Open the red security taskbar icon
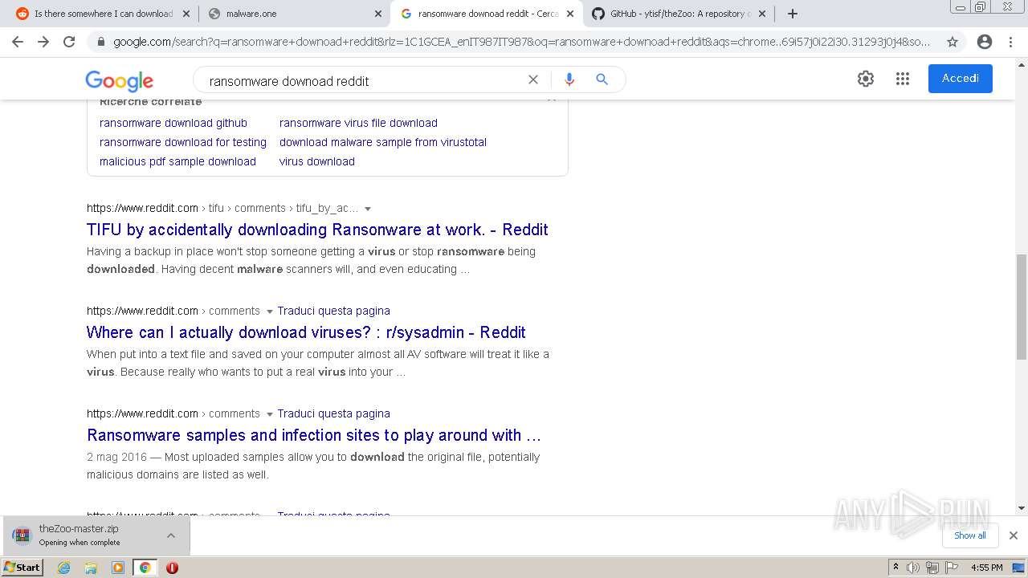The height and width of the screenshot is (578, 1028). [172, 568]
